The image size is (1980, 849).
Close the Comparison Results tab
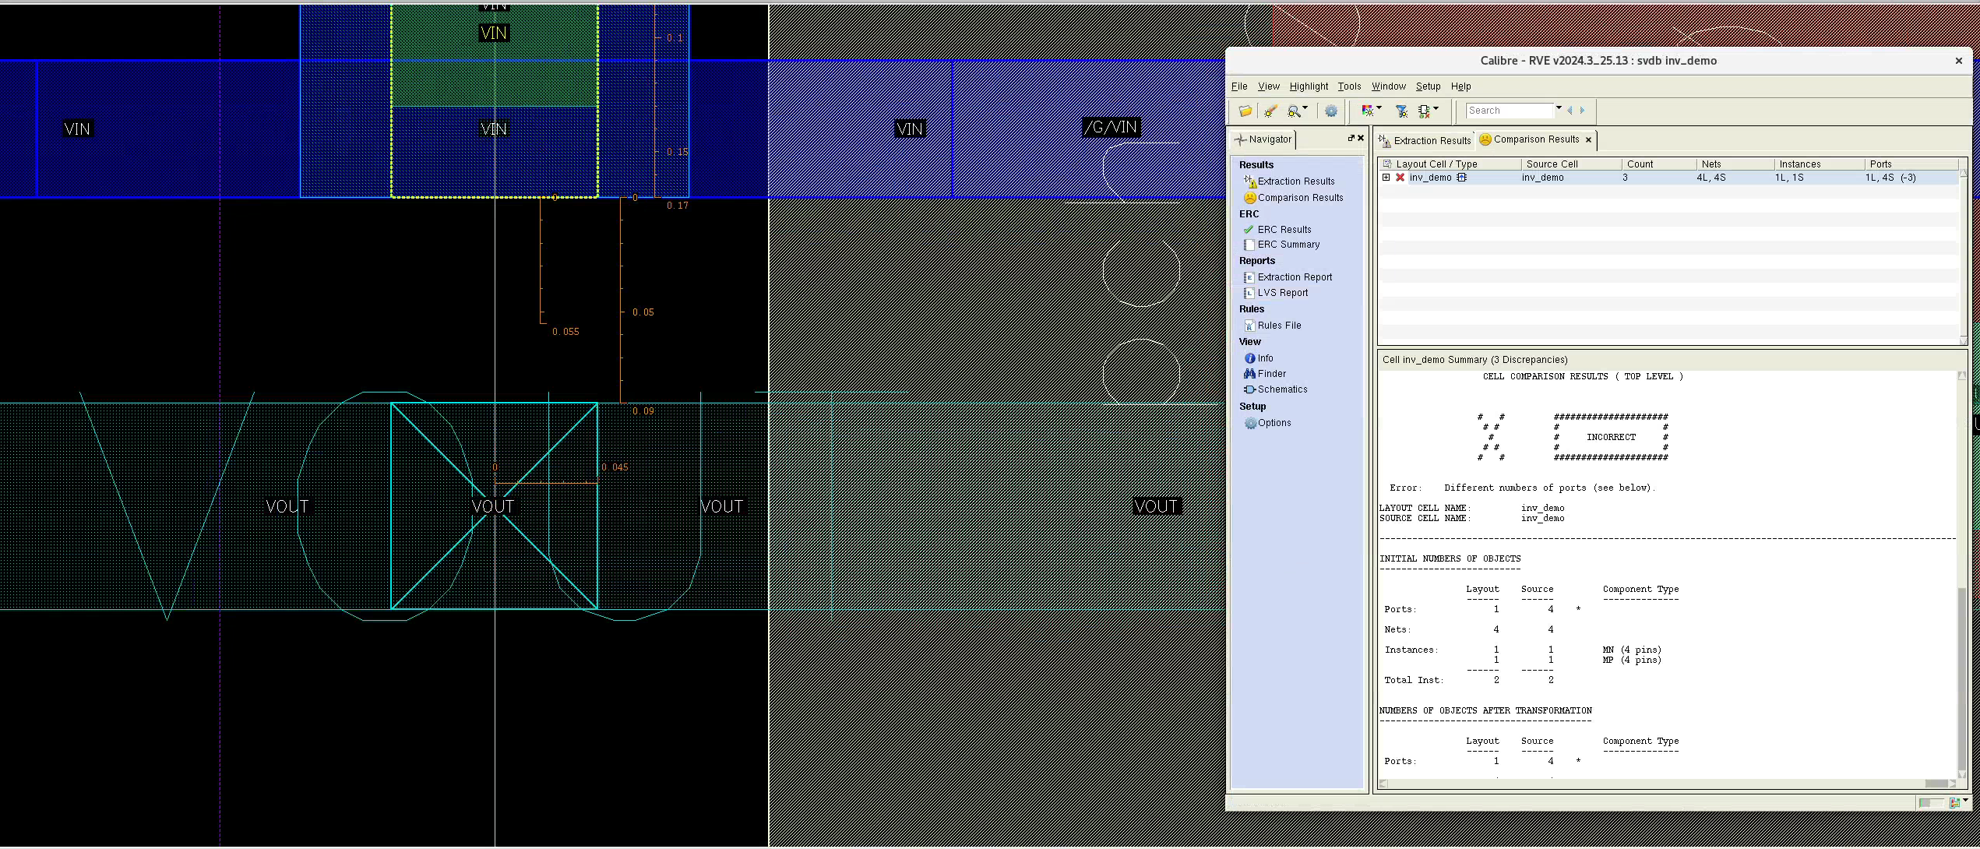click(x=1588, y=140)
